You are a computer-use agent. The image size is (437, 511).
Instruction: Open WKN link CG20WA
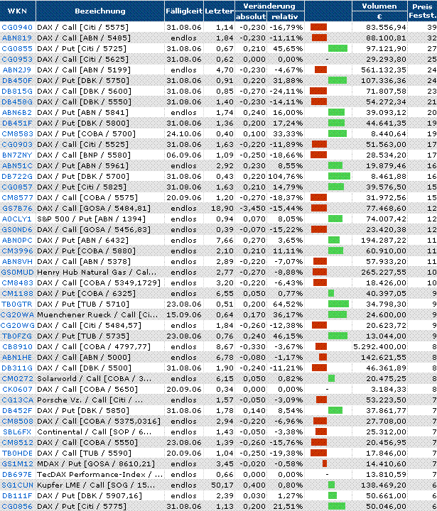[17, 315]
